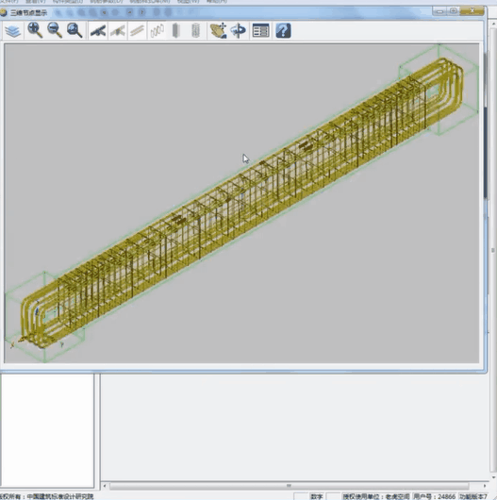Image resolution: width=497 pixels, height=500 pixels.
Task: Toggle the greyed beam-column joint icon
Action: [118, 31]
